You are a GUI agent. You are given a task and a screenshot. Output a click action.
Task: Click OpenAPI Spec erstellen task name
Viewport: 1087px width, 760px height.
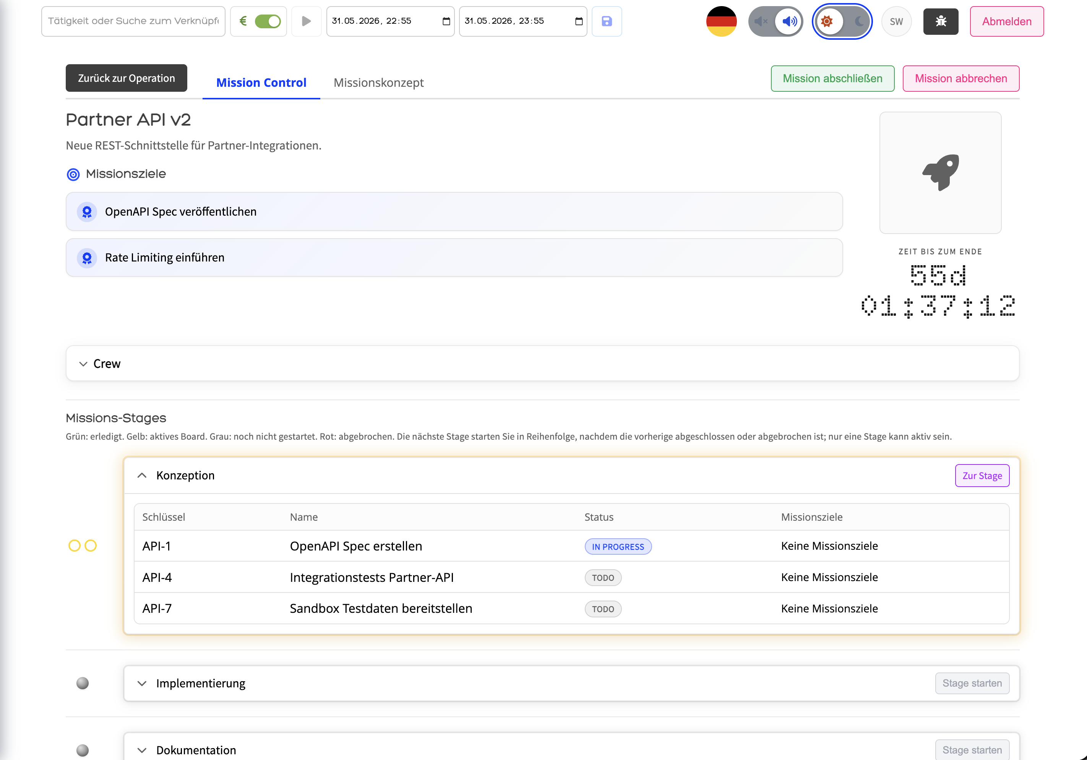(356, 546)
